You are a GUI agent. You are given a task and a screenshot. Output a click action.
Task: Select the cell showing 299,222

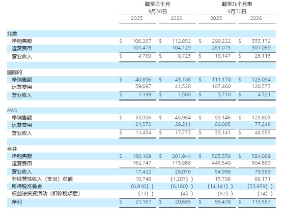pos(221,41)
